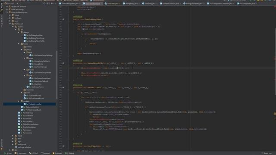Switch to the GuiComponentContainer.java tab
Viewport: 276px width, 155px height.
point(221,3)
